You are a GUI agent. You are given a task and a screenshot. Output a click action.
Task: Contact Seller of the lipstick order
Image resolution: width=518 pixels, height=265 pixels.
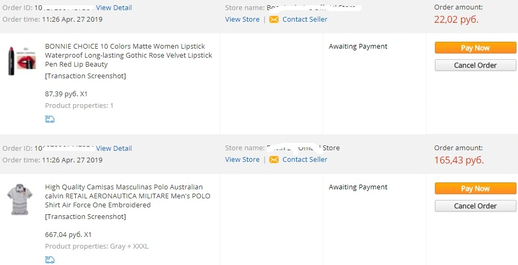point(305,20)
